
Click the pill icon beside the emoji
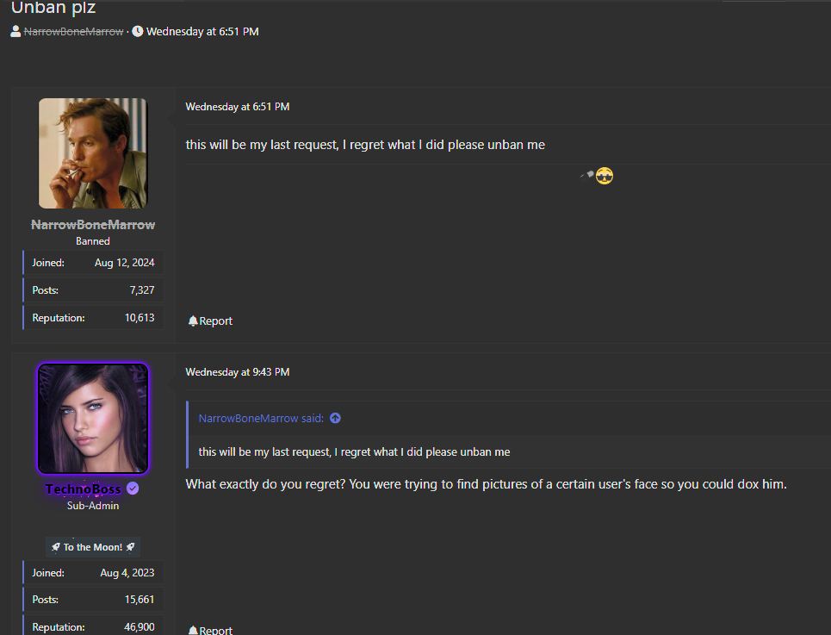[x=587, y=175]
